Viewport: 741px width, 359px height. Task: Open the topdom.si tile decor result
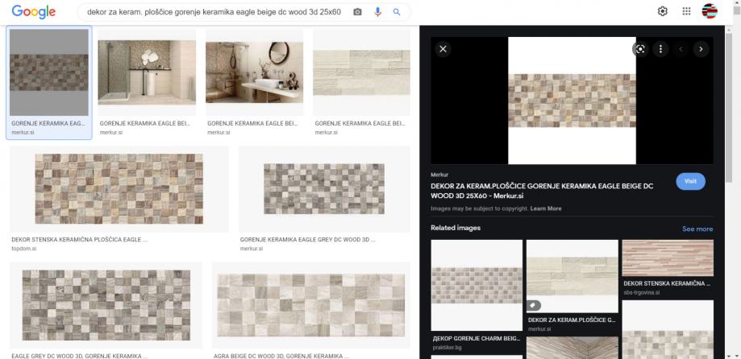click(119, 188)
